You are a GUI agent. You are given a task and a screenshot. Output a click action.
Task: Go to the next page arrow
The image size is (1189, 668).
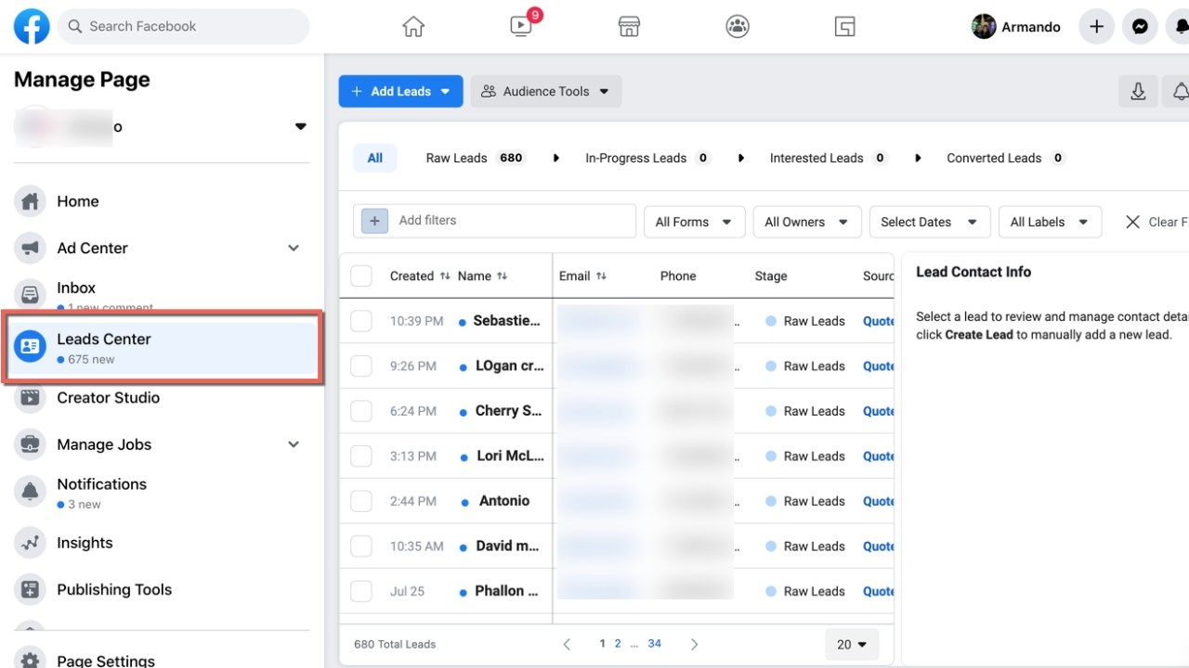694,644
